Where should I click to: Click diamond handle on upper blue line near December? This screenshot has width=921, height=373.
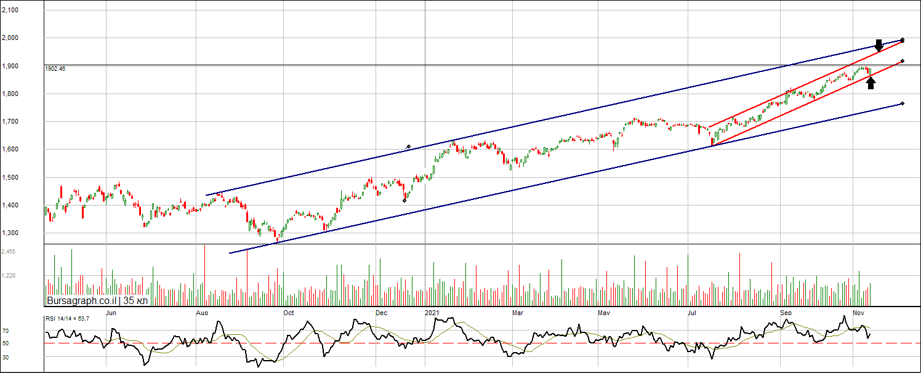click(x=409, y=146)
